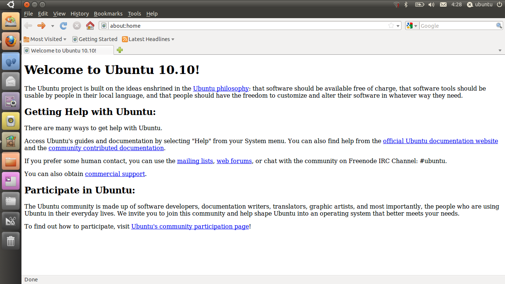The image size is (505, 284).
Task: Open the battery status indicator
Action: [419, 4]
